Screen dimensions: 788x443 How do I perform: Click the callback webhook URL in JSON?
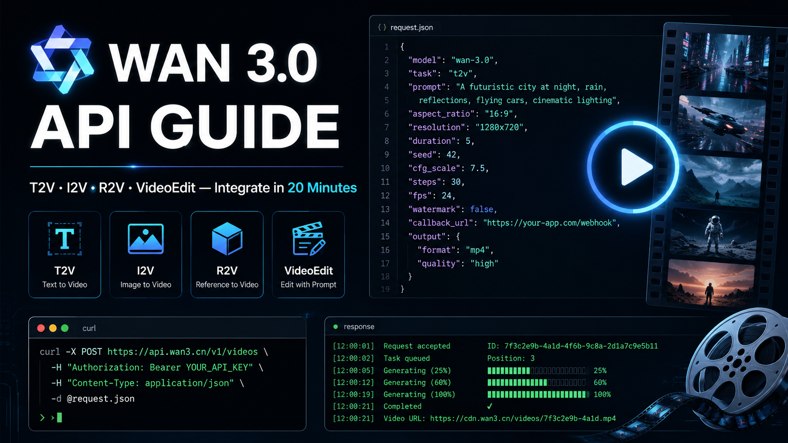(550, 223)
